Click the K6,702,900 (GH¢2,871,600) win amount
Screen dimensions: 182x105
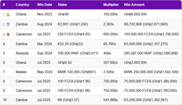[x=146, y=24]
